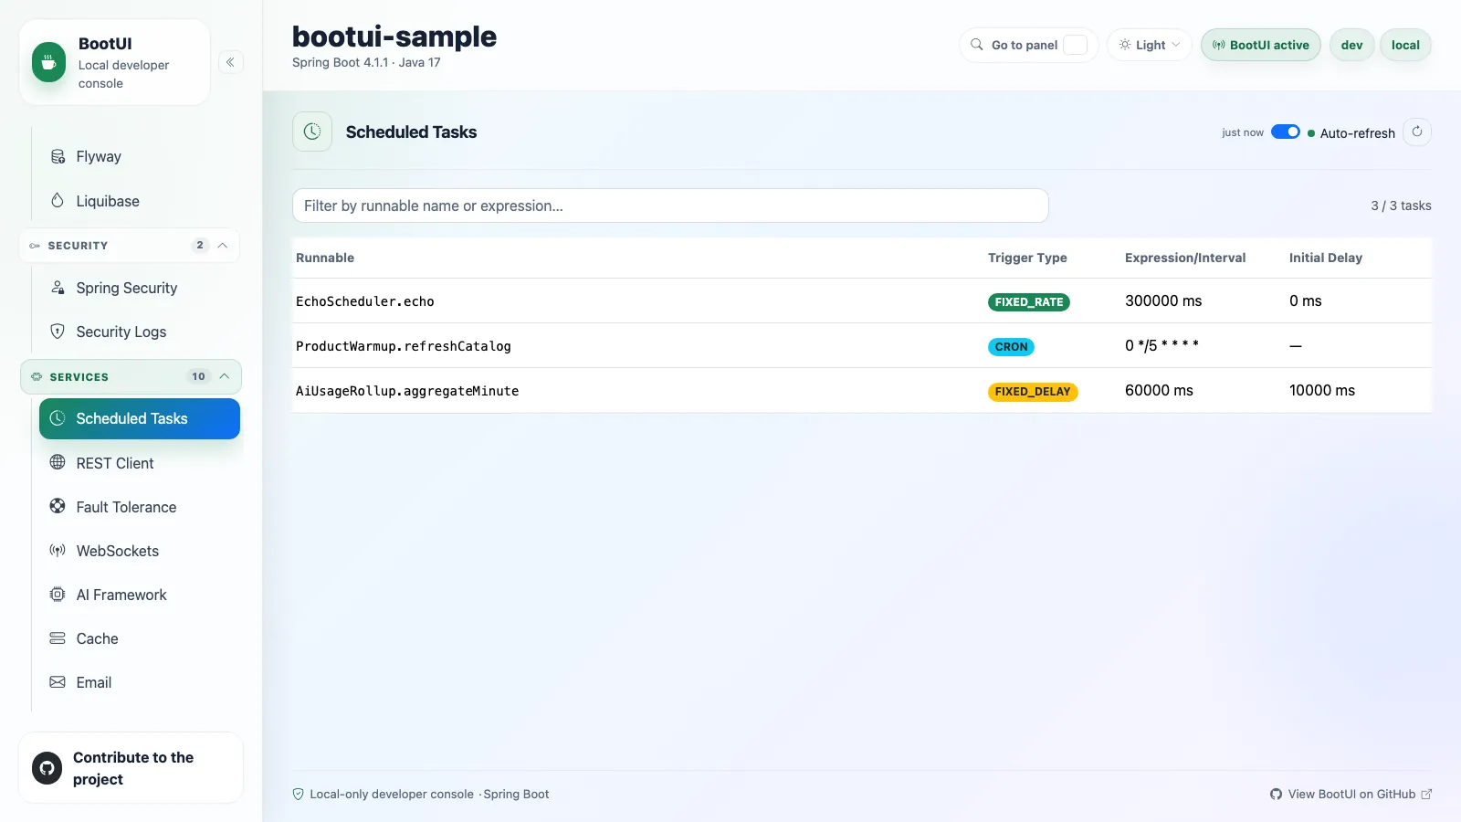Click the cron expression 0 */5 * * * *

point(1161,345)
